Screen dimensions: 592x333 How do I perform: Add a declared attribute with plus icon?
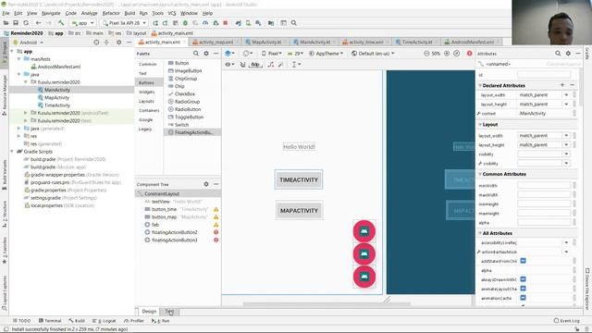point(562,85)
